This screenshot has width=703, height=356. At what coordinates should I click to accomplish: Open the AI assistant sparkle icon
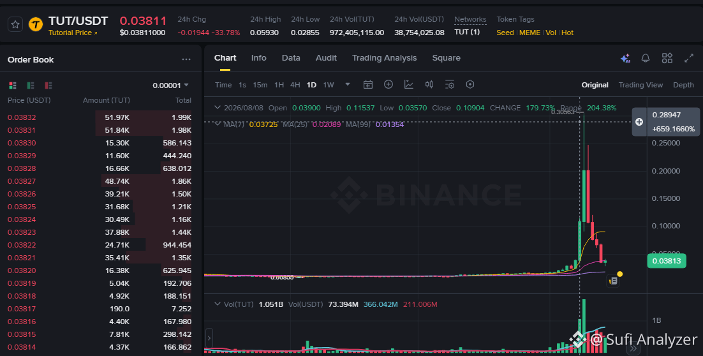[x=625, y=58]
